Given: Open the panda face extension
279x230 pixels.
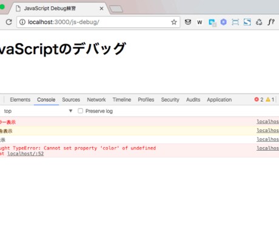Looking at the screenshot, I should (188, 22).
